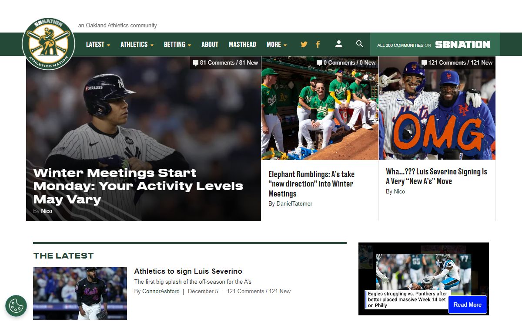Open the Masthead menu item
The width and height of the screenshot is (522, 321).
(242, 44)
